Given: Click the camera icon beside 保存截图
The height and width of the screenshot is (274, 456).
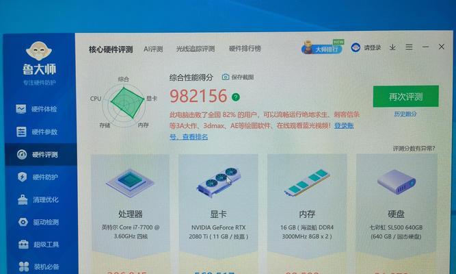Looking at the screenshot, I should pyautogui.click(x=226, y=77).
